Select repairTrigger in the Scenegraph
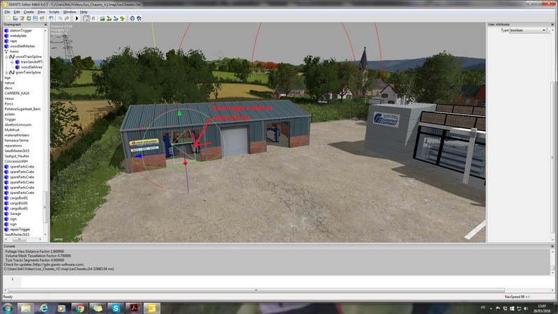Viewport: 558px width, 314px height. tap(20, 229)
